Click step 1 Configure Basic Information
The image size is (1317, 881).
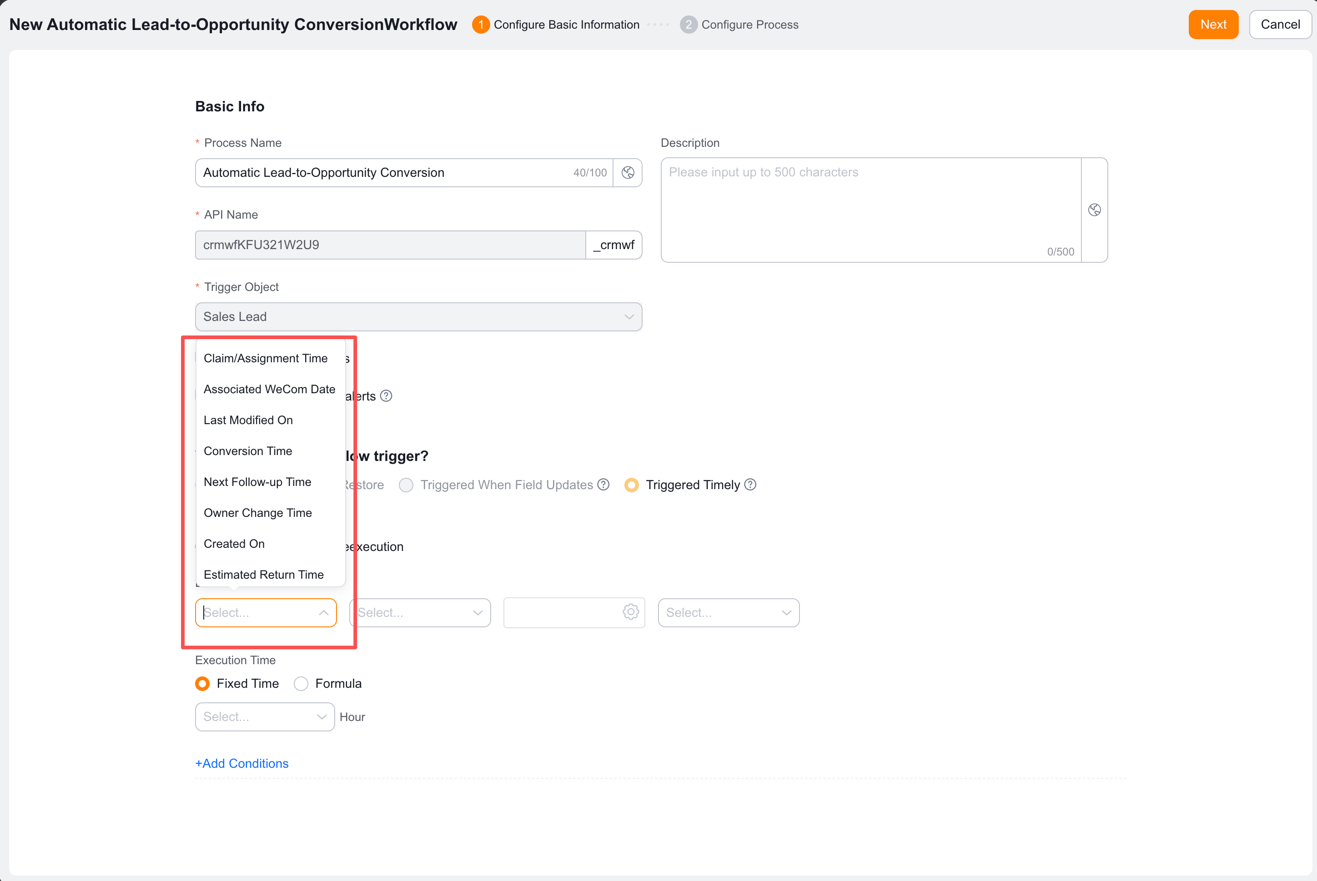point(556,24)
